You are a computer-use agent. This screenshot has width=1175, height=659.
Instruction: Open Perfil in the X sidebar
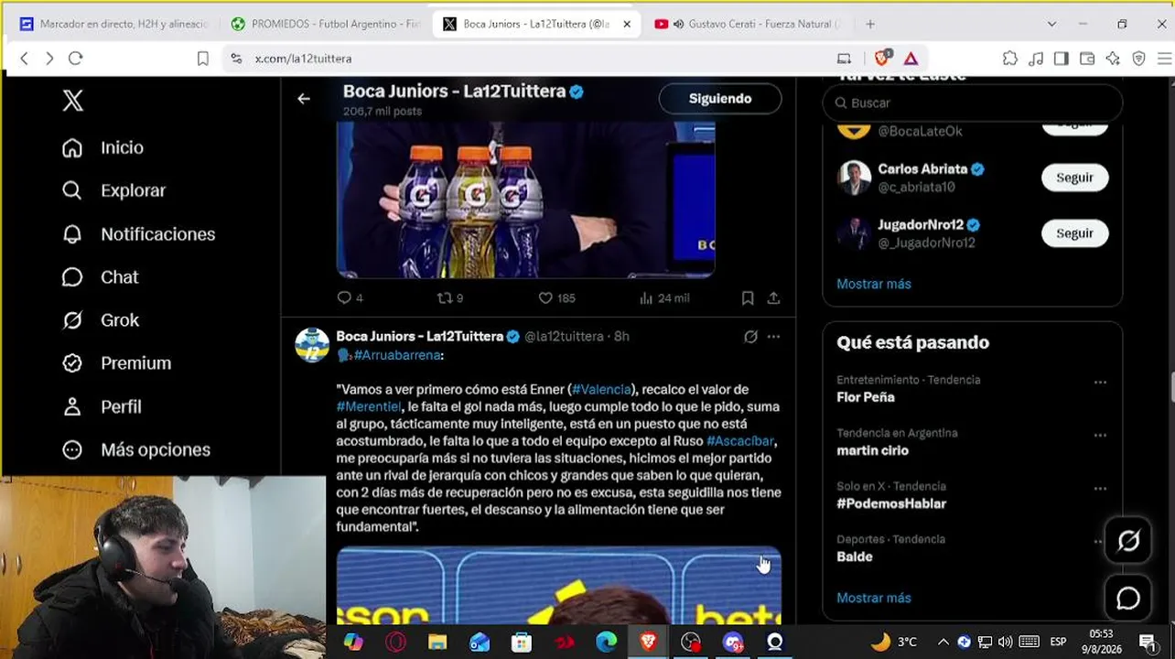click(x=101, y=406)
